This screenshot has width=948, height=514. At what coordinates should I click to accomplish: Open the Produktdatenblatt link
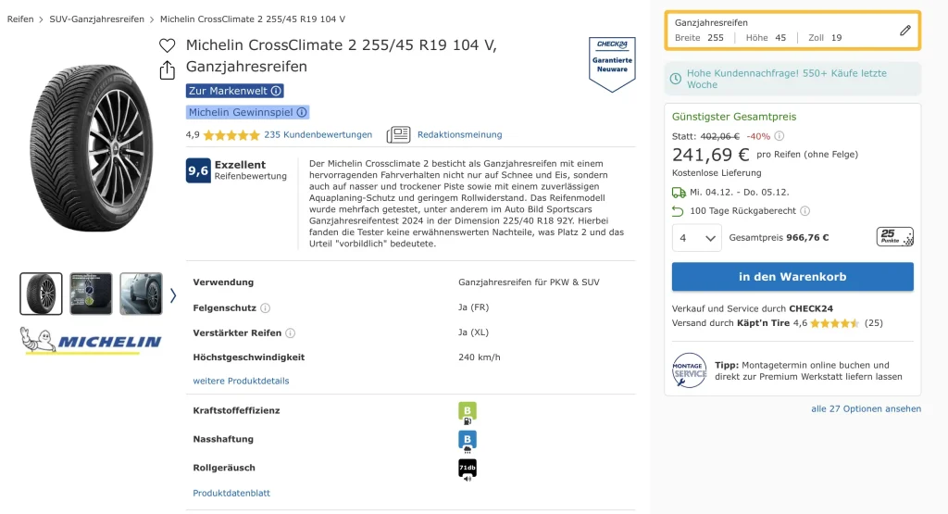pos(231,493)
